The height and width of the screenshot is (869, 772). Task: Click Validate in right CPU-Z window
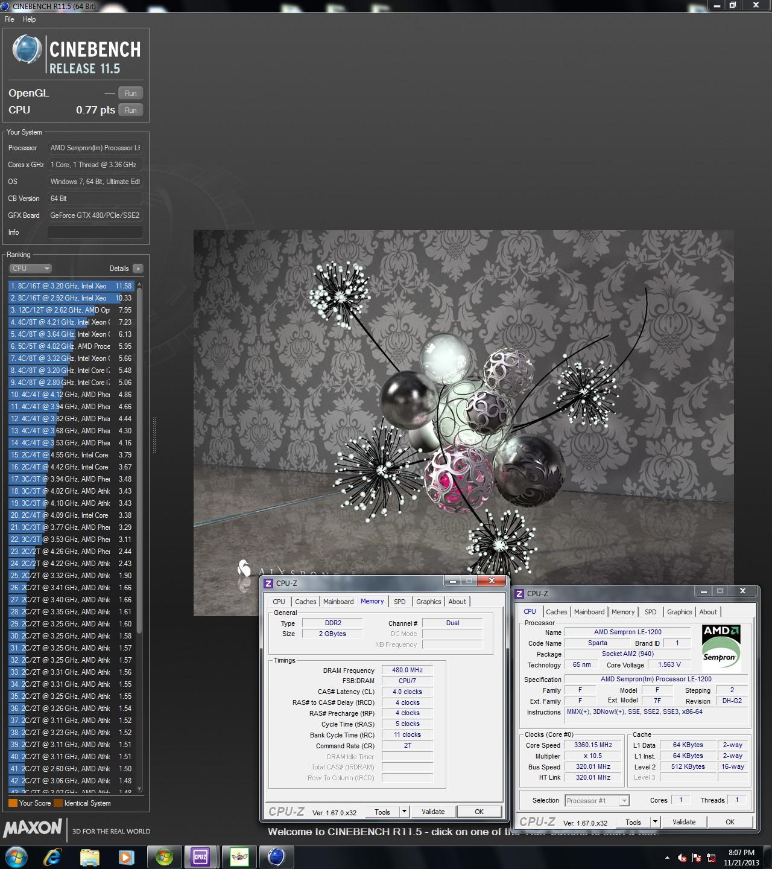coord(684,822)
